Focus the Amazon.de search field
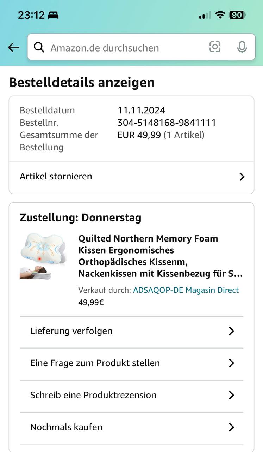This screenshot has width=263, height=452. [123, 48]
